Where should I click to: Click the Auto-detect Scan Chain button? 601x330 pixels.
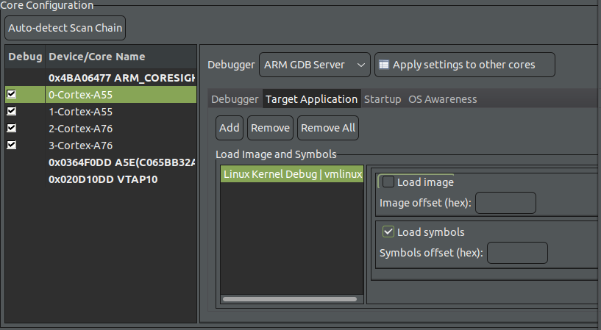[65, 29]
